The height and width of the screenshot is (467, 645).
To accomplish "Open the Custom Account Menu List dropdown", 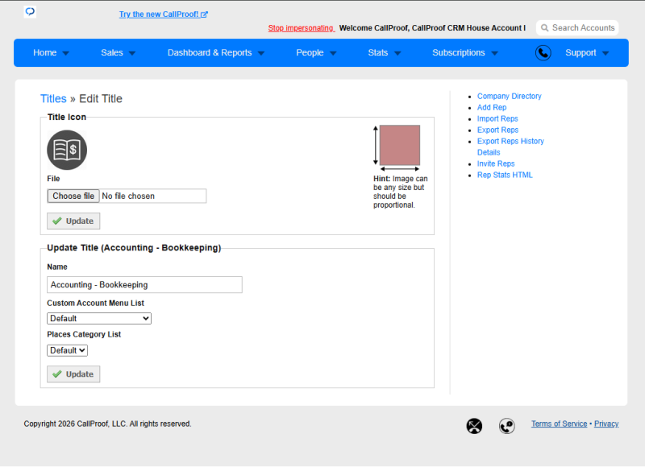I will click(99, 318).
